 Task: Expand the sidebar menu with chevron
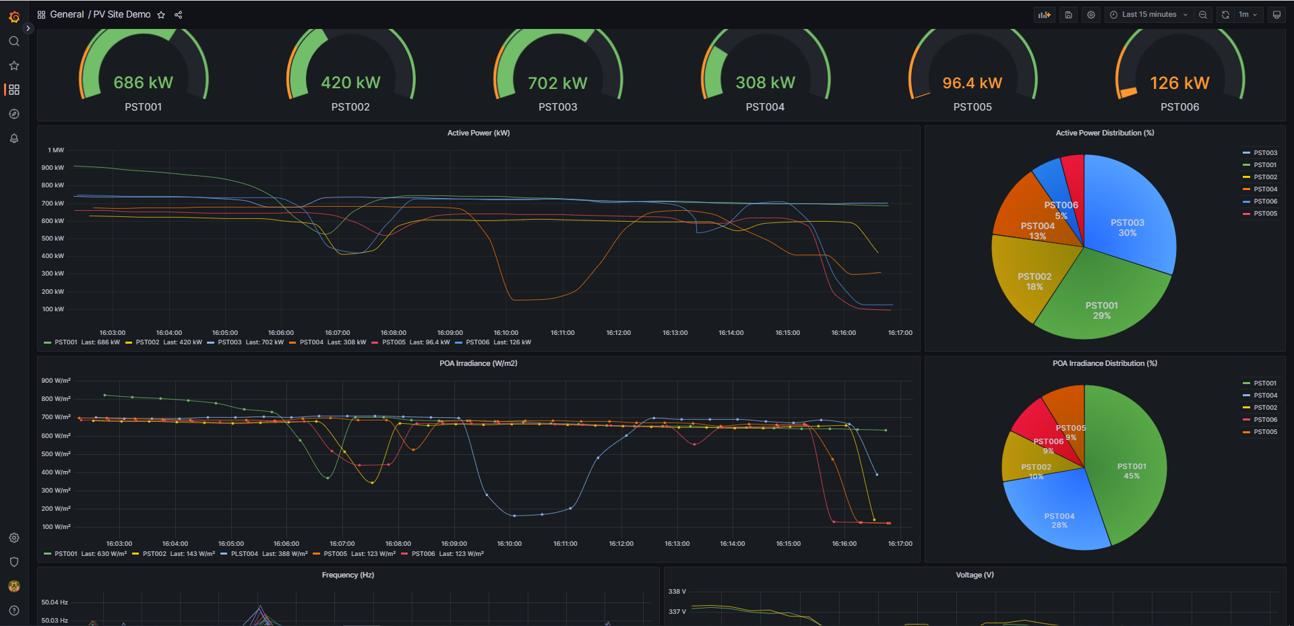tap(28, 28)
